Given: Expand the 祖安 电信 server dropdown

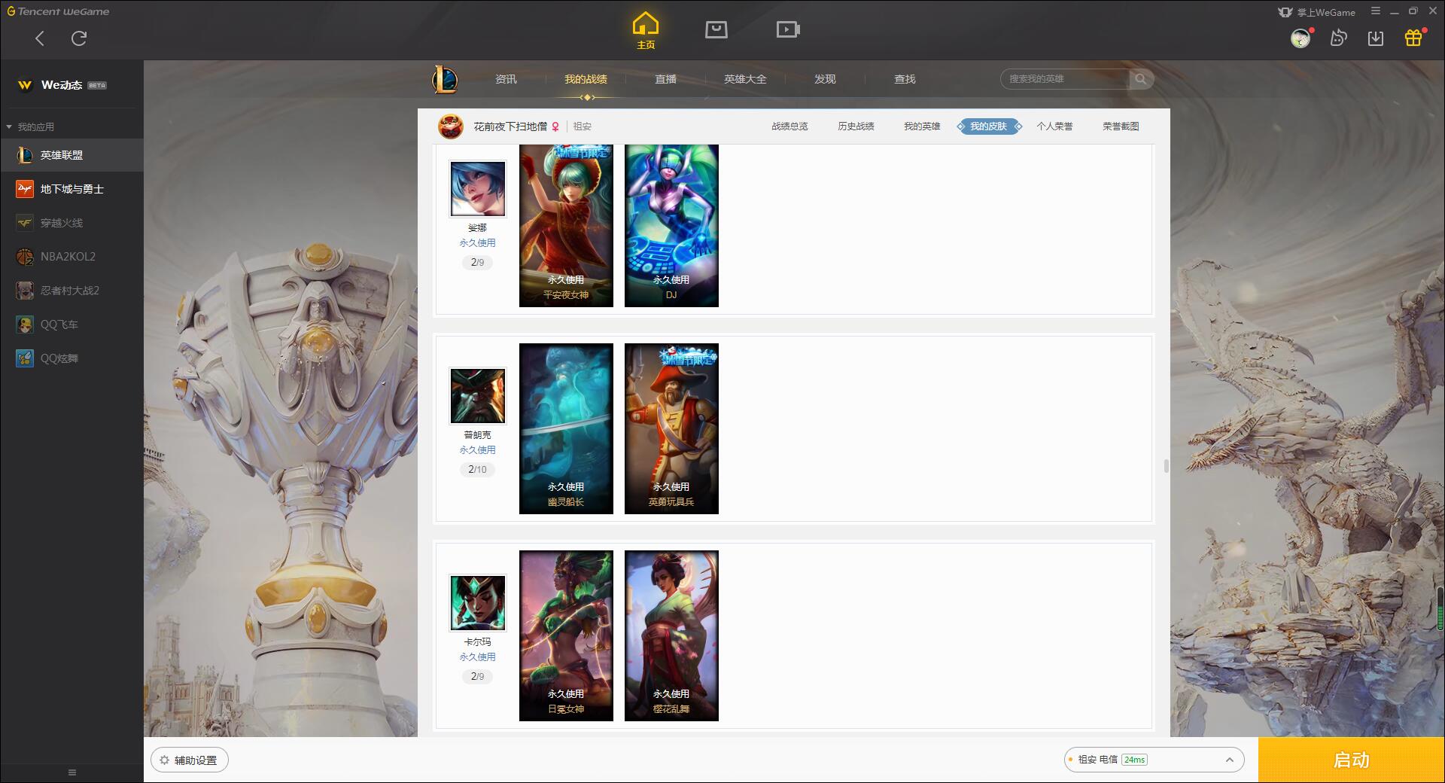Looking at the screenshot, I should point(1154,760).
